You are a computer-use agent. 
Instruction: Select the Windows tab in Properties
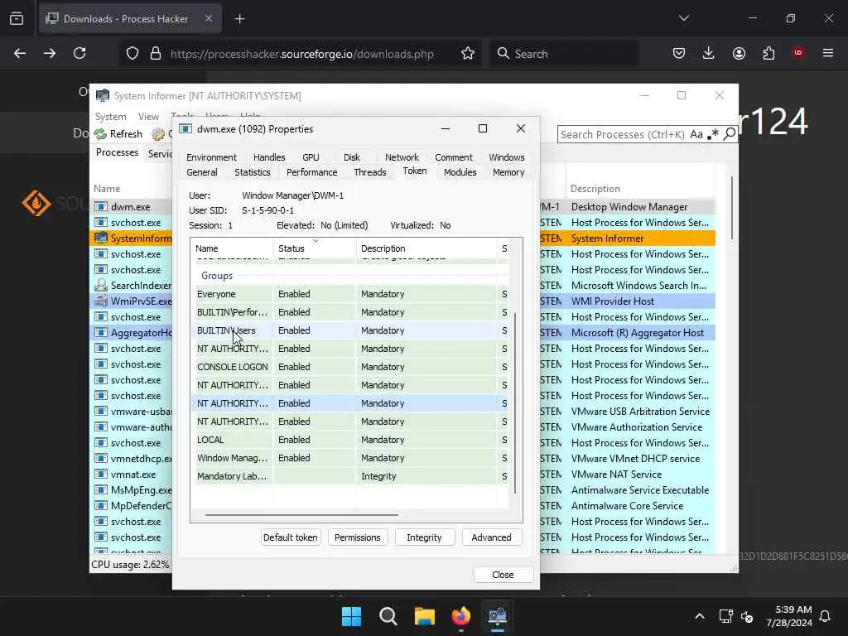506,157
